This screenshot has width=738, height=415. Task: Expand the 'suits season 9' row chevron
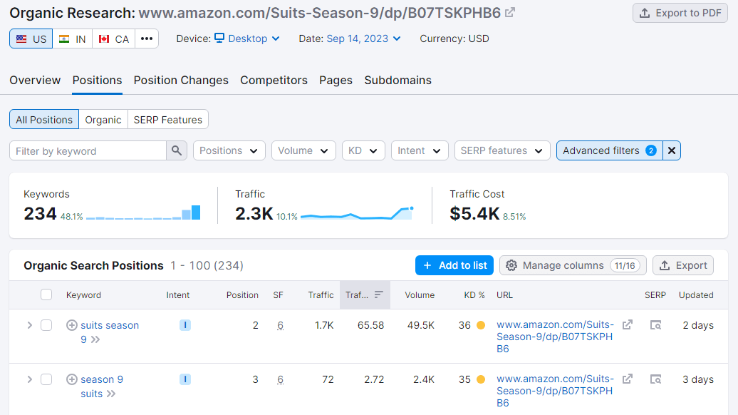pos(29,325)
